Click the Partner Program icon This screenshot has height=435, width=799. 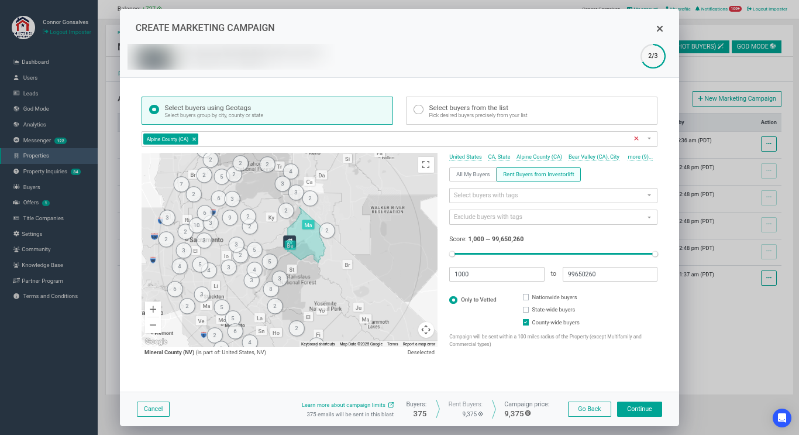pos(16,281)
